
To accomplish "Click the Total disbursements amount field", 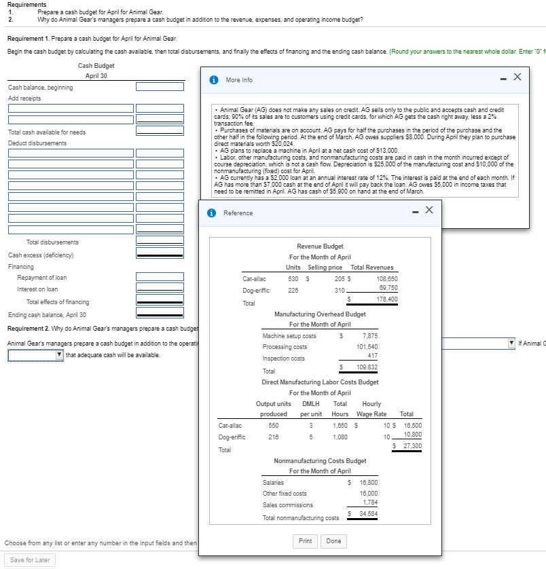I will 160,242.
